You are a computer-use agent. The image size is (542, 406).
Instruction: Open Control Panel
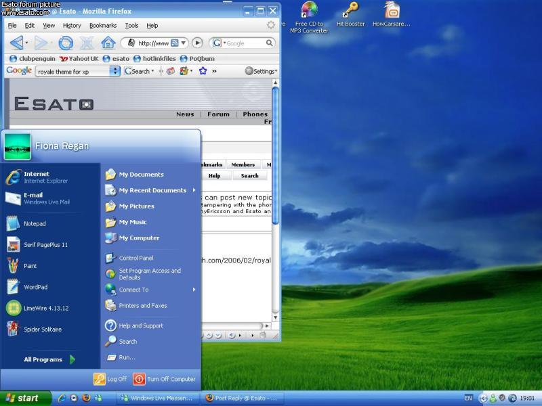point(129,258)
